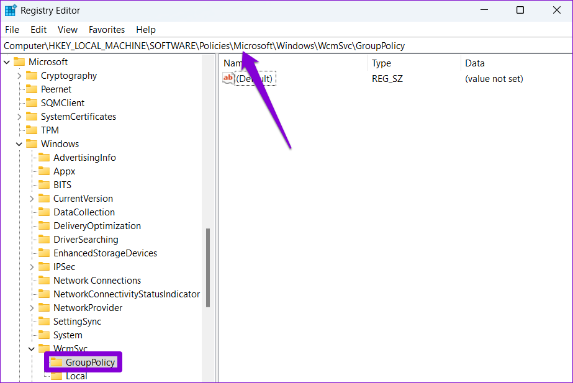Click the Microsoft folder icon in the tree
Image resolution: width=573 pixels, height=383 pixels.
(x=19, y=62)
